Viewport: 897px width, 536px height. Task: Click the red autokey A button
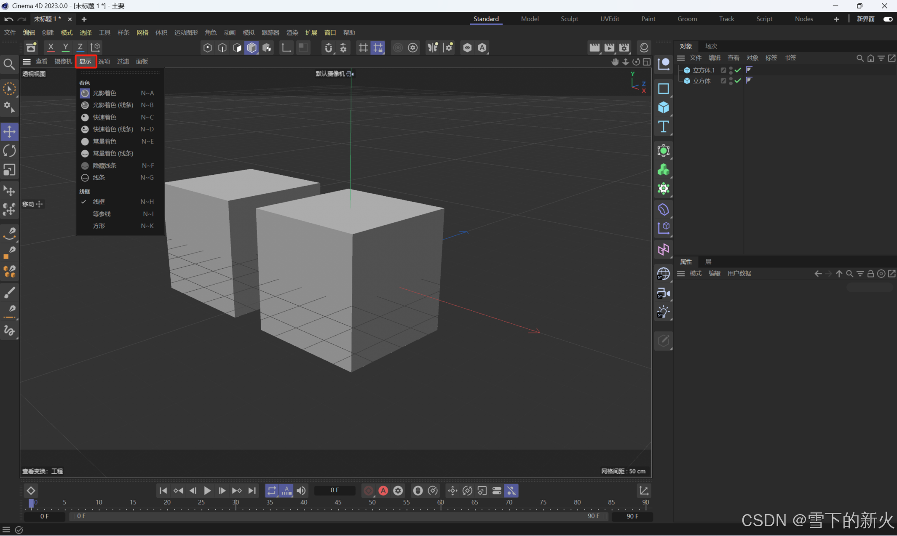tap(383, 491)
